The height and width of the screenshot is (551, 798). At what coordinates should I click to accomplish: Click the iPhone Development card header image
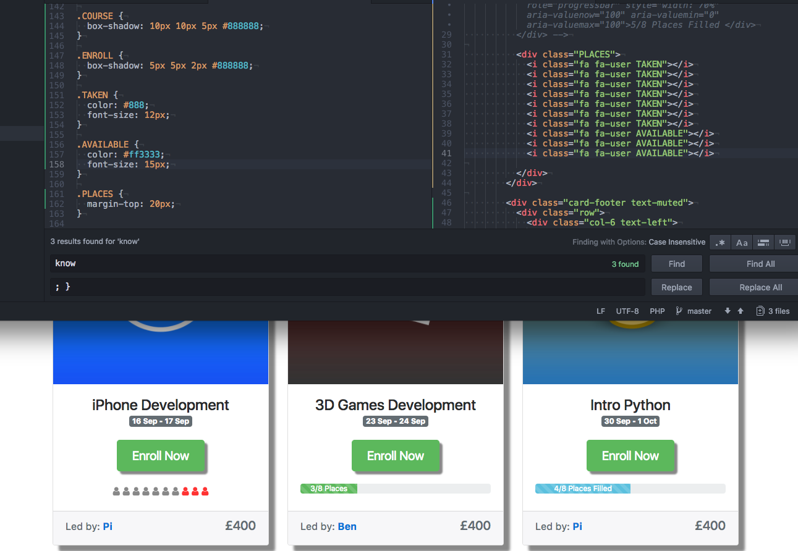pos(161,352)
